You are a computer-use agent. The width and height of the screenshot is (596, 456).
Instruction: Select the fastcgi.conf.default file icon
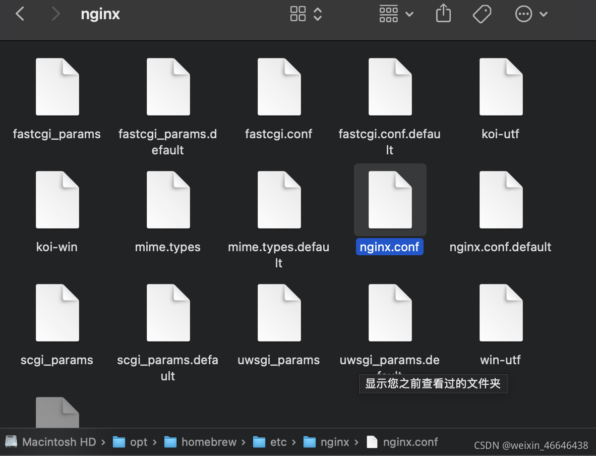tap(390, 87)
